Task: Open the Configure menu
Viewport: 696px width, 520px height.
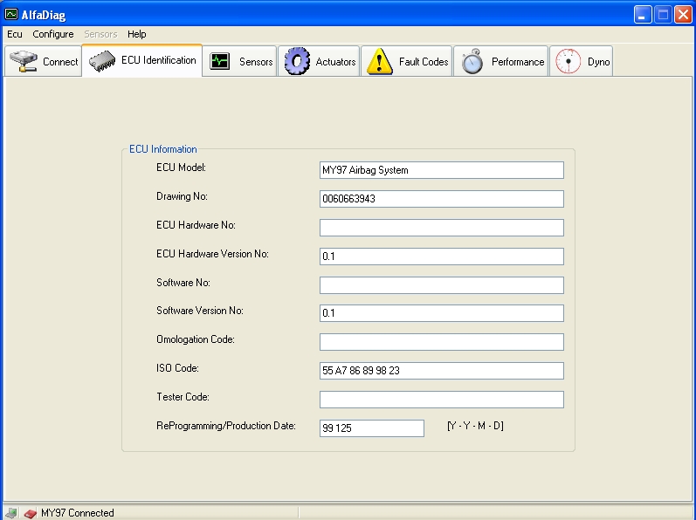Action: [x=53, y=34]
